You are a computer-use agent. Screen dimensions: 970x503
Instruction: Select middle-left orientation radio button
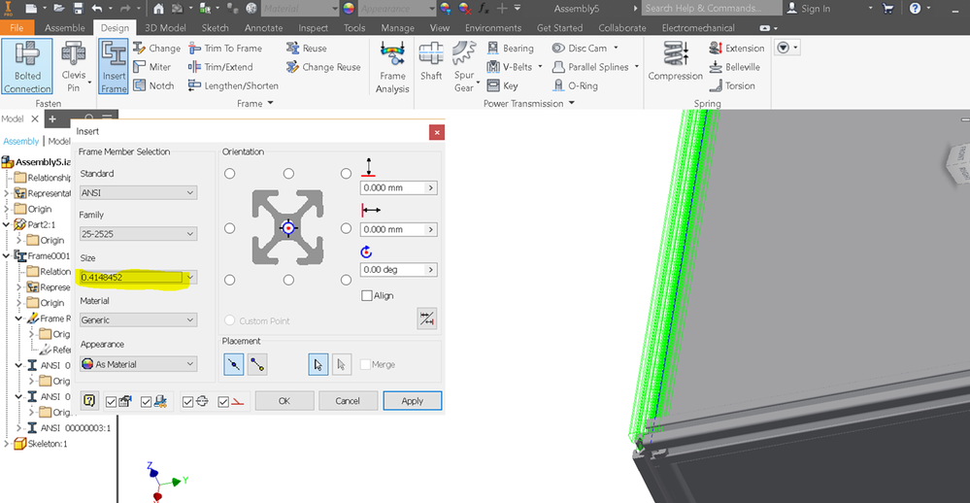pos(229,228)
